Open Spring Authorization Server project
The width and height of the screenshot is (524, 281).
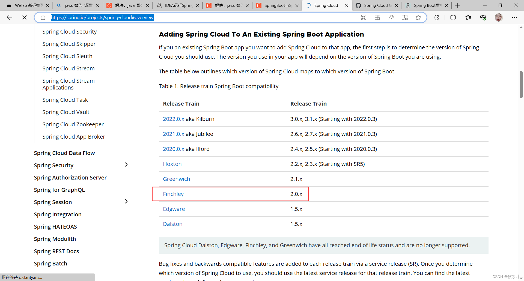click(x=70, y=178)
